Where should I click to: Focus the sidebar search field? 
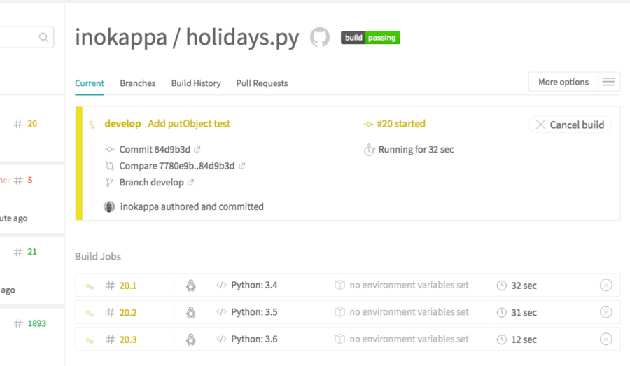click(x=27, y=37)
